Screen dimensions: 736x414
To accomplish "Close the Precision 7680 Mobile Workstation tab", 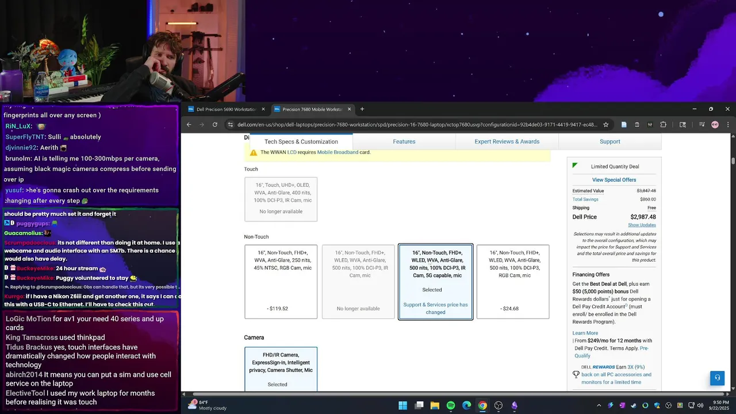I will coord(349,109).
